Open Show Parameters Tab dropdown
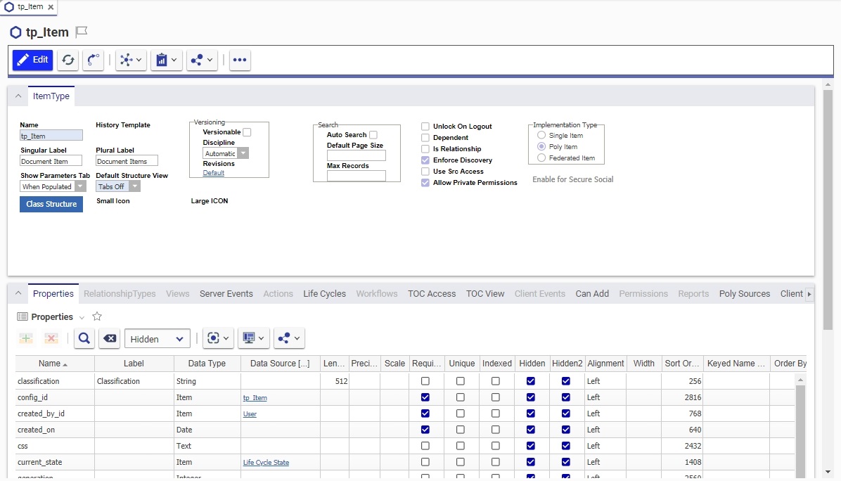Viewport: 841px width, 481px height. (x=53, y=186)
